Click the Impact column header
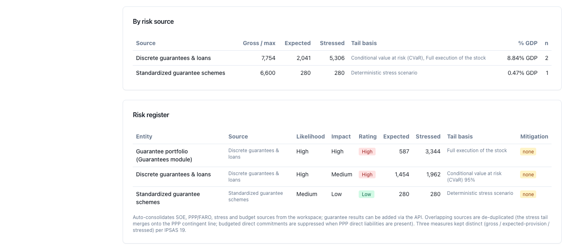Image resolution: width=581 pixels, height=250 pixels. [341, 136]
